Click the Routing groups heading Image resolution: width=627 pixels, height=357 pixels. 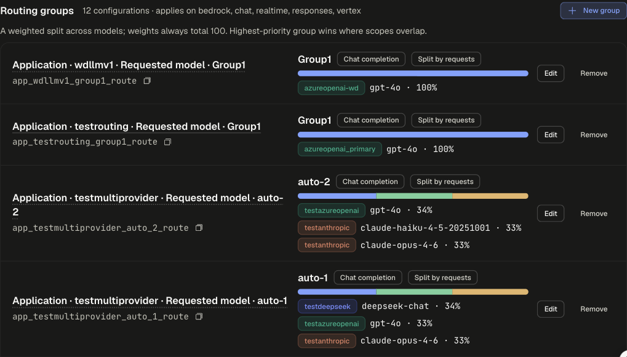click(x=37, y=11)
